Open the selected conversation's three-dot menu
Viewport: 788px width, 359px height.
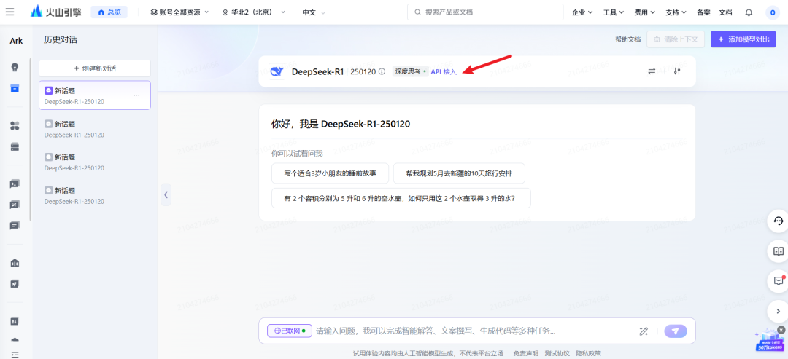(136, 95)
